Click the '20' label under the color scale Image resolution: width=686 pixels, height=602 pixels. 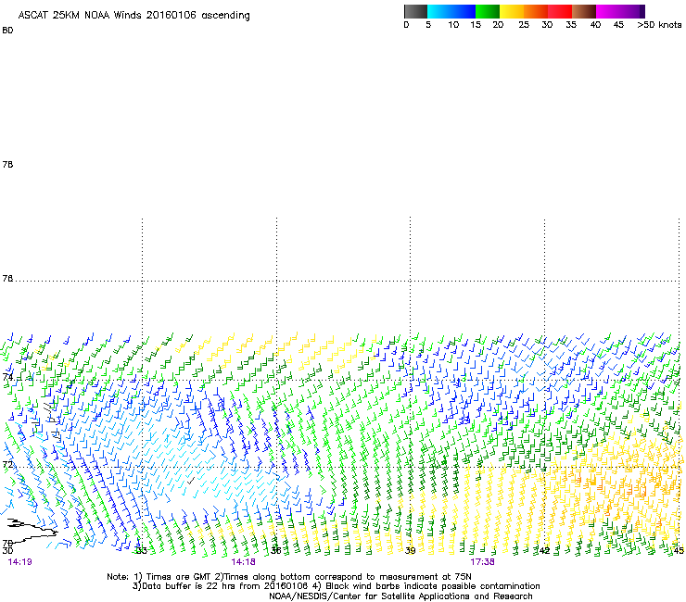click(x=498, y=25)
